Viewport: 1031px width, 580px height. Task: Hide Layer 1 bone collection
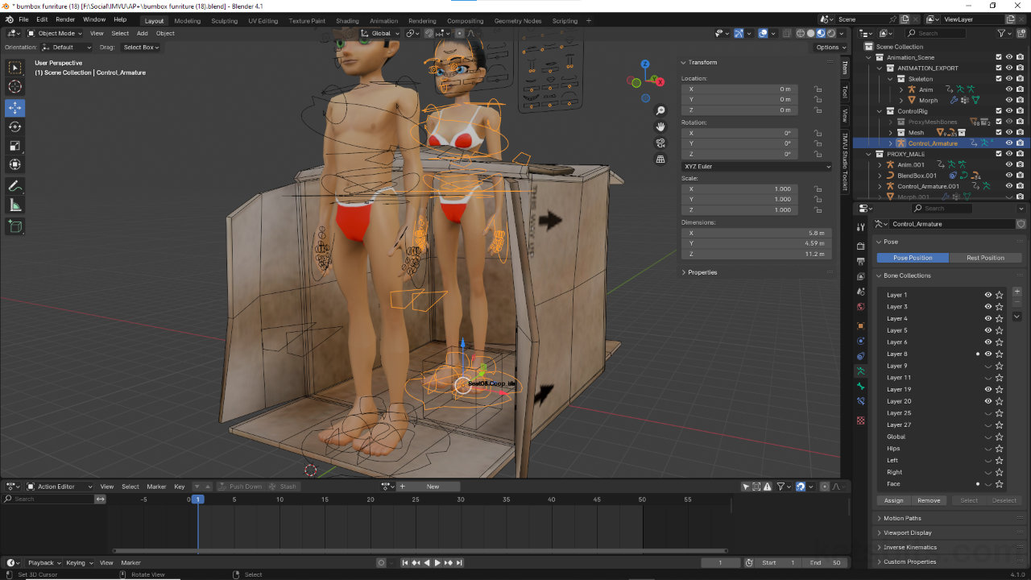pos(988,295)
